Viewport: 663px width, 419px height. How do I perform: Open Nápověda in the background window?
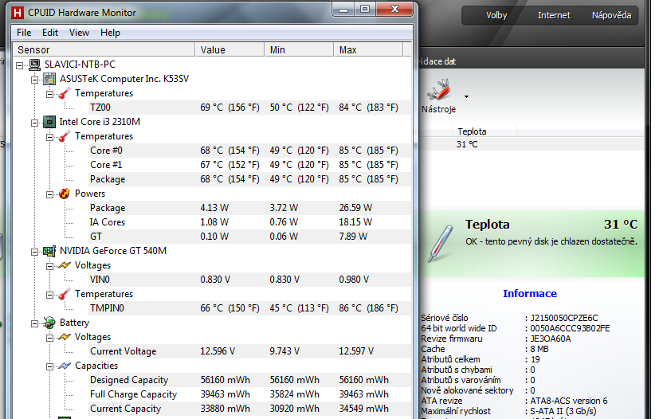[x=611, y=15]
